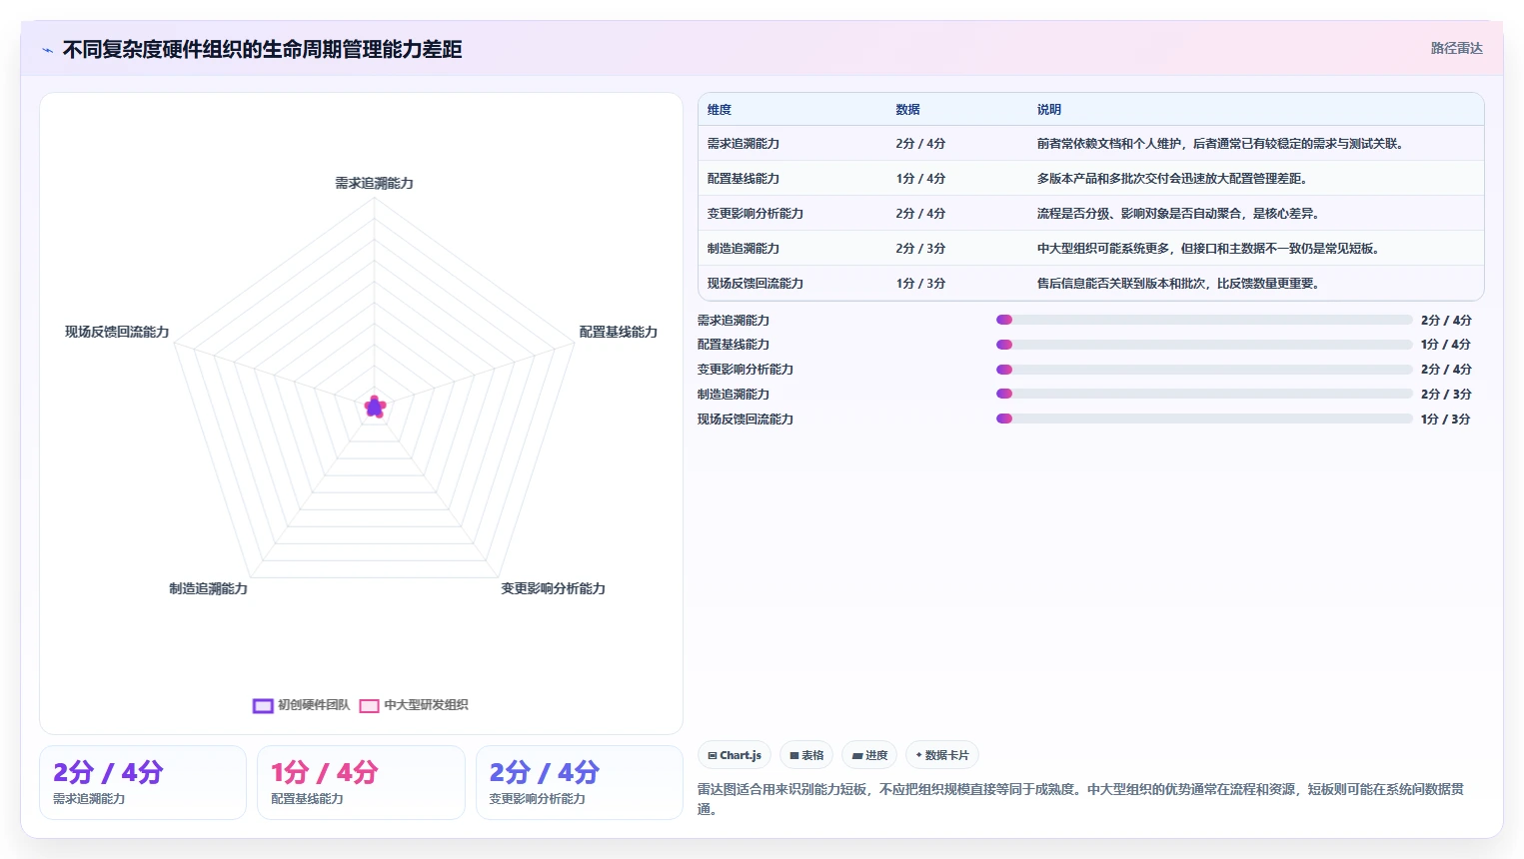Click the pink 中大型研发组织 legend swatch
1524x859 pixels.
370,705
